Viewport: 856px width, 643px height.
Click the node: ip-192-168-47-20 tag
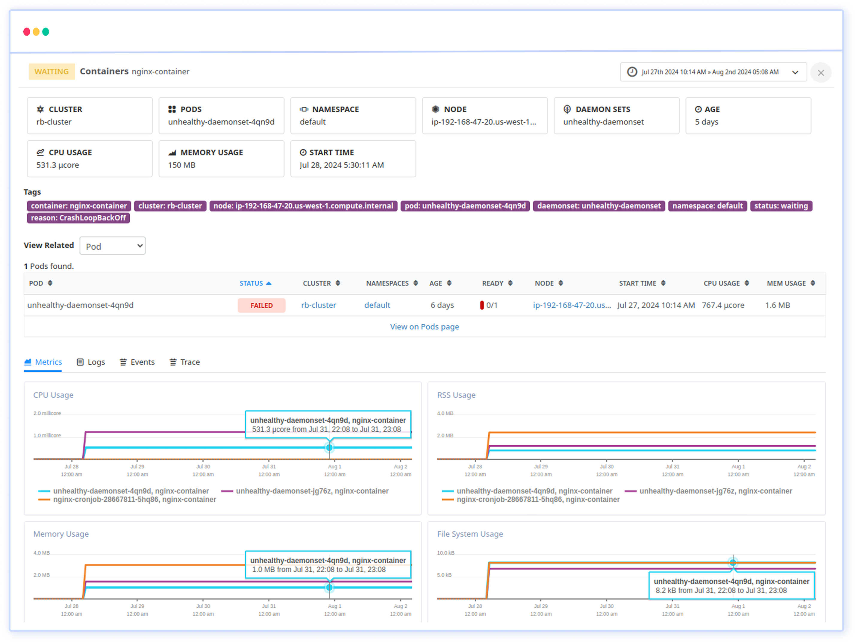(303, 206)
